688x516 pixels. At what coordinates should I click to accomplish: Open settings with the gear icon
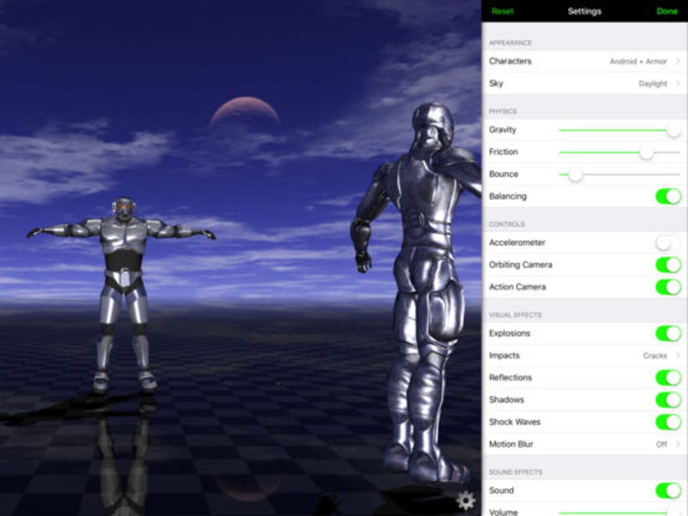click(465, 501)
